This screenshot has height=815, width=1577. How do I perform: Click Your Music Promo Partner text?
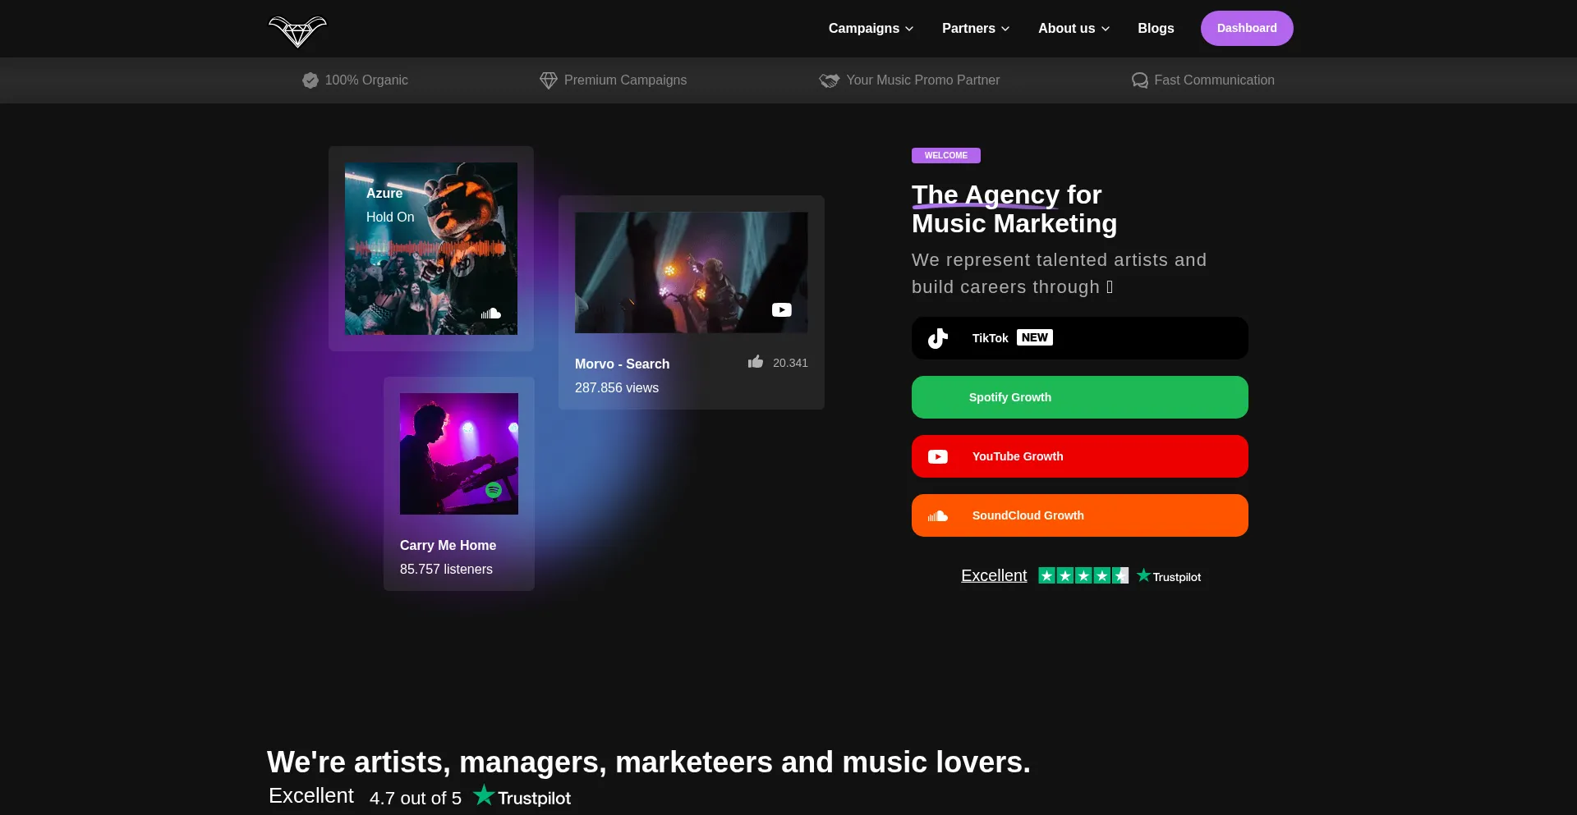[923, 80]
